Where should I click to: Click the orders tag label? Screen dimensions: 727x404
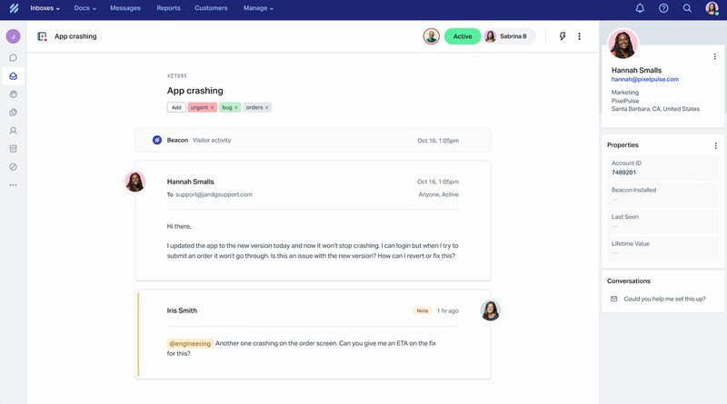(x=254, y=107)
